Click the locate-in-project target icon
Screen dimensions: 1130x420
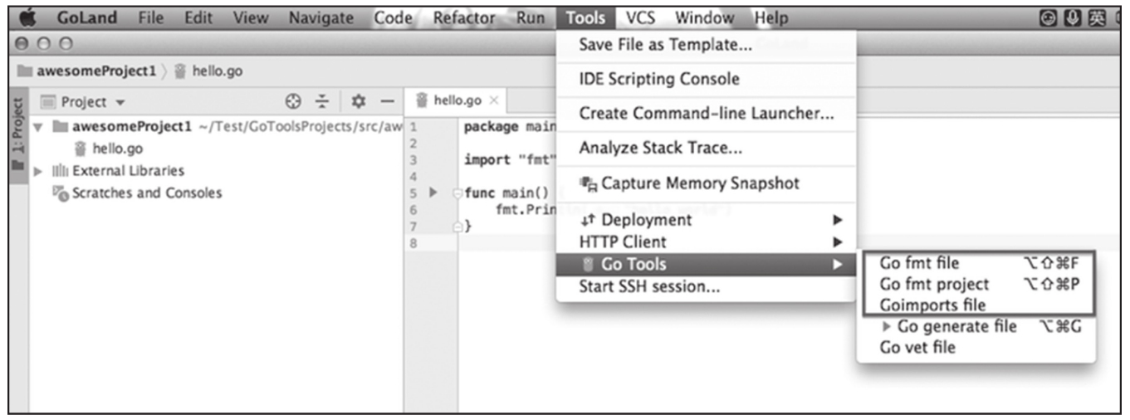[292, 102]
